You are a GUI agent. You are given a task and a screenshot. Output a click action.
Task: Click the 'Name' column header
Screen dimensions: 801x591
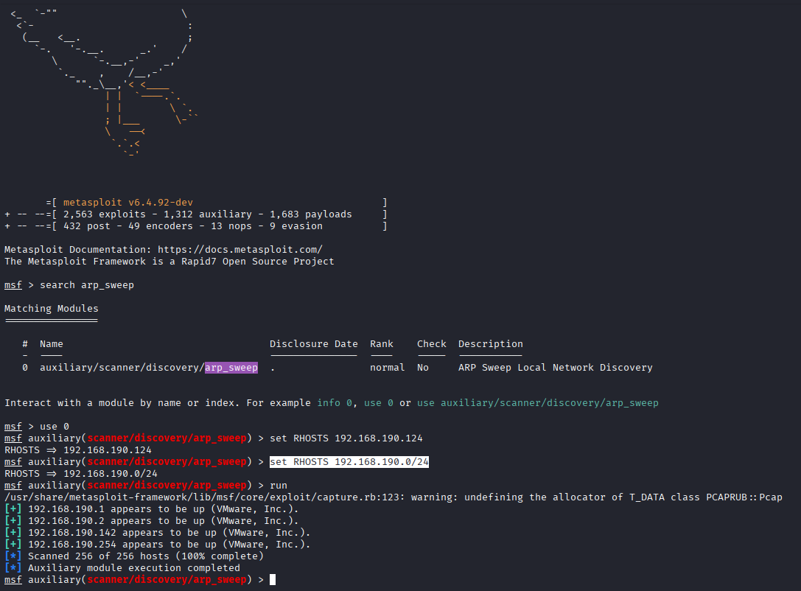pos(51,344)
